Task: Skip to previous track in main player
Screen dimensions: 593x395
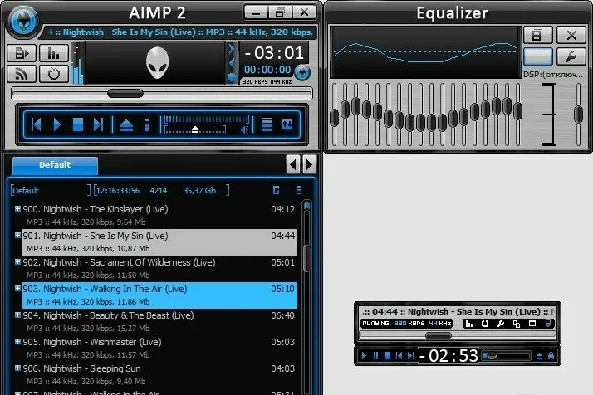Action: (37, 124)
